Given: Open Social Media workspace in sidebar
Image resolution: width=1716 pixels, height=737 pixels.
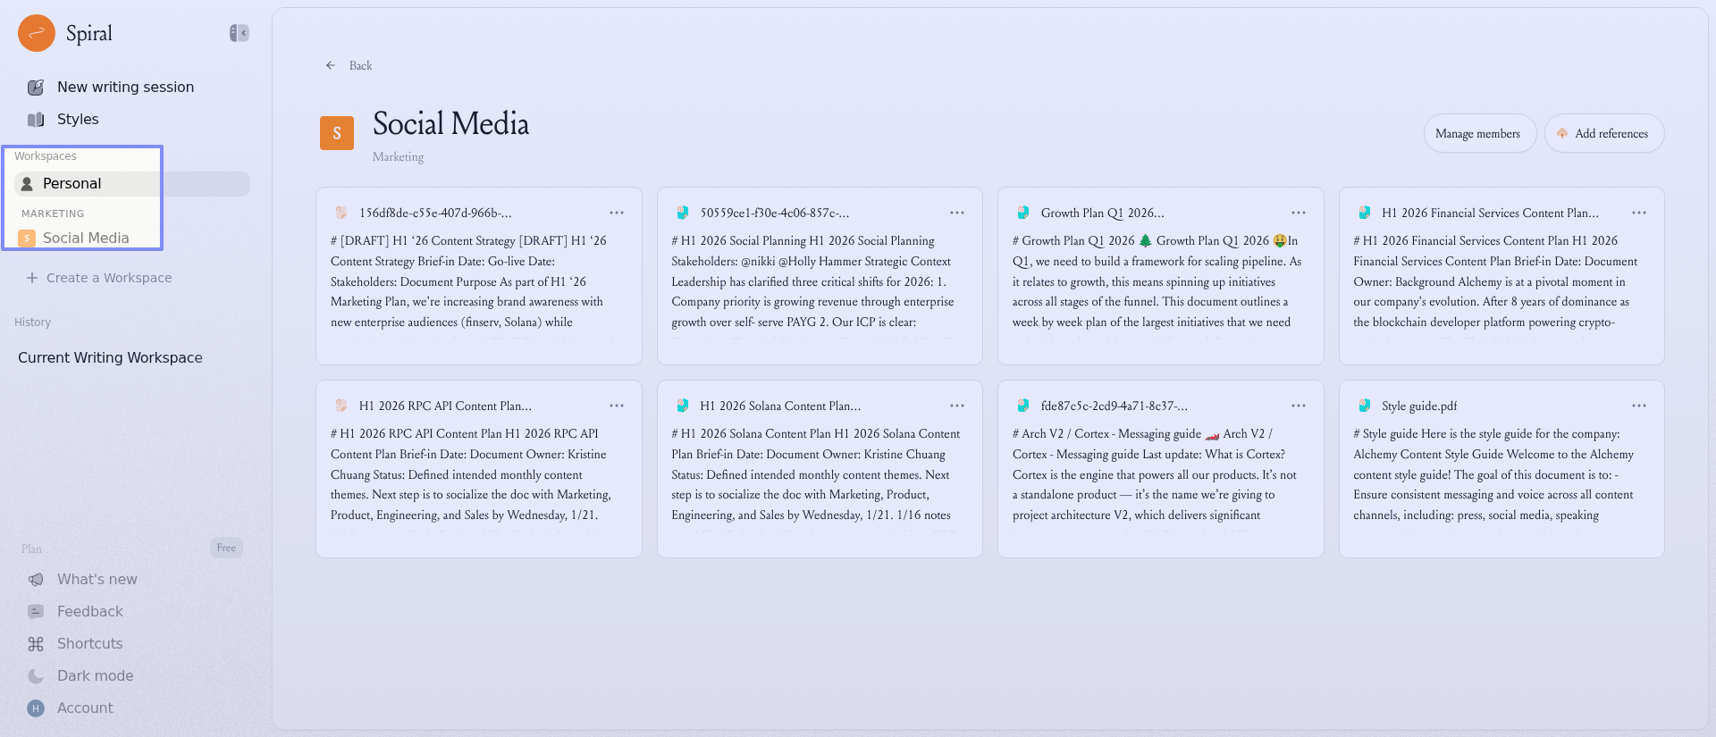Looking at the screenshot, I should point(86,238).
